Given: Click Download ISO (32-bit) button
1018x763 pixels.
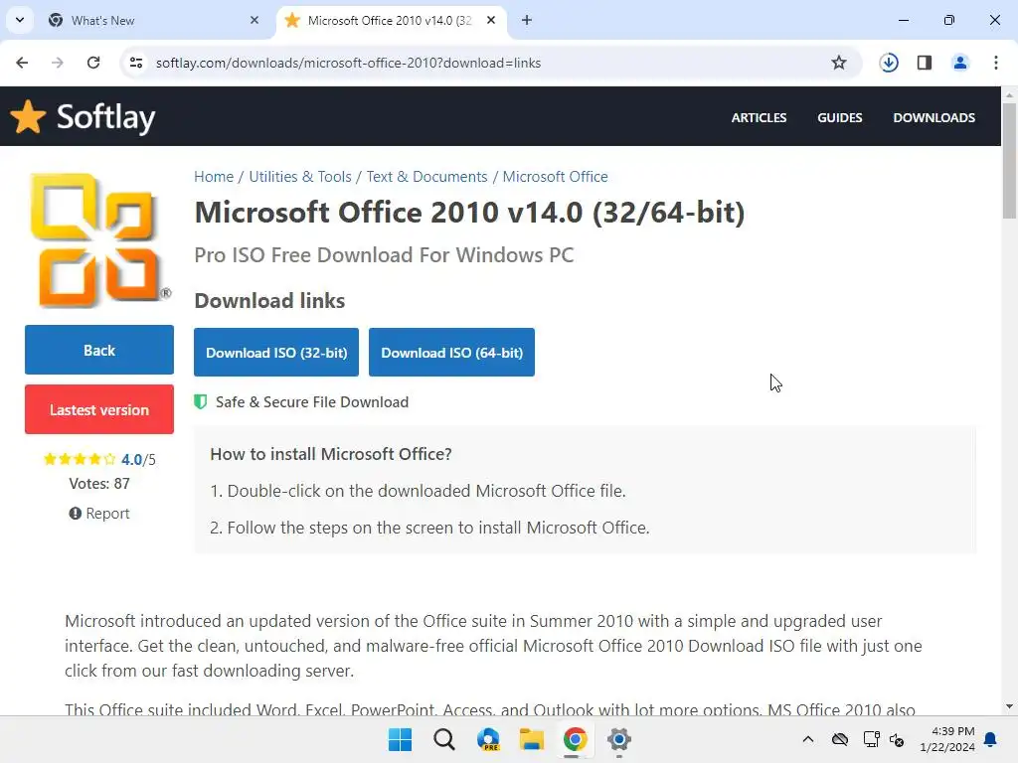Looking at the screenshot, I should tap(276, 353).
